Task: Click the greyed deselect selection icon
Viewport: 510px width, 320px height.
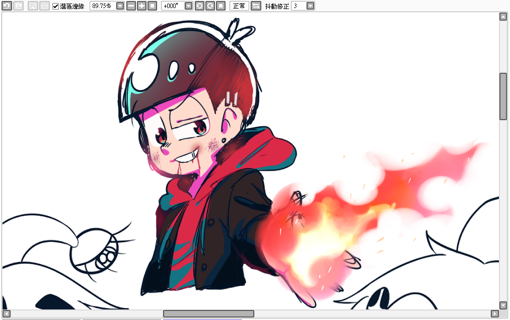Action: (x=33, y=6)
